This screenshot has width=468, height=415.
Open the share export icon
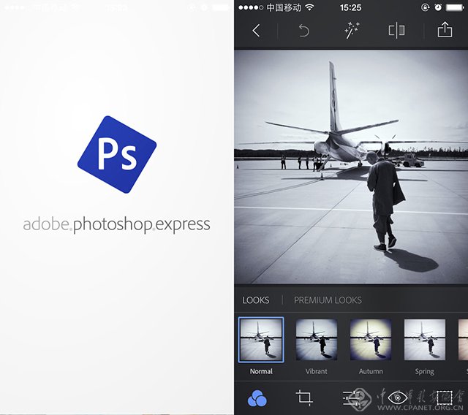click(x=444, y=31)
